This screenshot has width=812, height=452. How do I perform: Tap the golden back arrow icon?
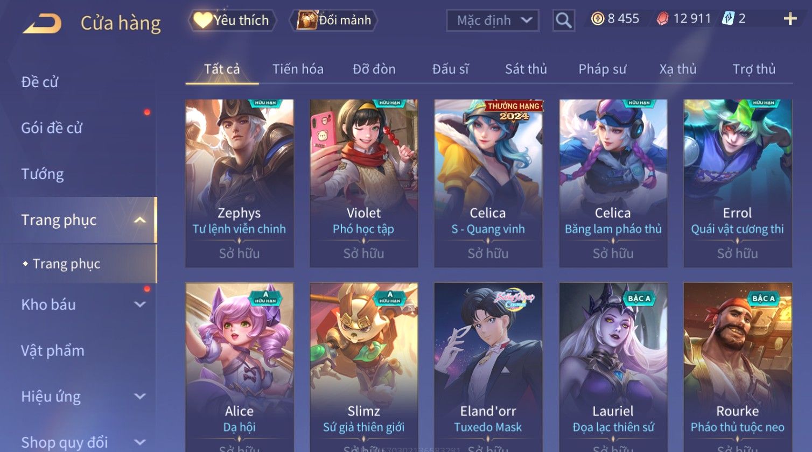[42, 23]
